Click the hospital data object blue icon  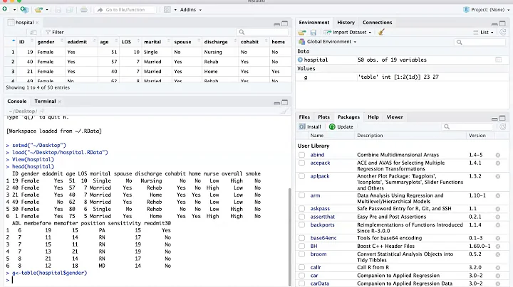point(300,60)
